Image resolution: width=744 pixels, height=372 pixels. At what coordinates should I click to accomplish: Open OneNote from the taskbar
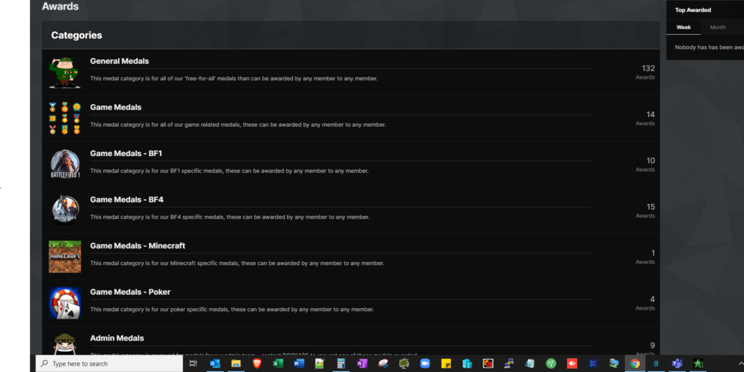point(362,364)
